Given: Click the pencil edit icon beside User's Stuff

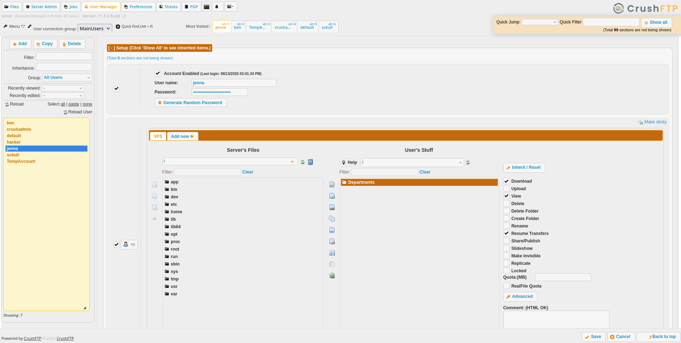Looking at the screenshot, I should pyautogui.click(x=332, y=184).
